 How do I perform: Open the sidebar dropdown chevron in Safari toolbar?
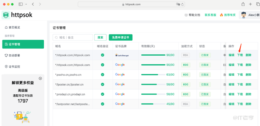point(26,4)
